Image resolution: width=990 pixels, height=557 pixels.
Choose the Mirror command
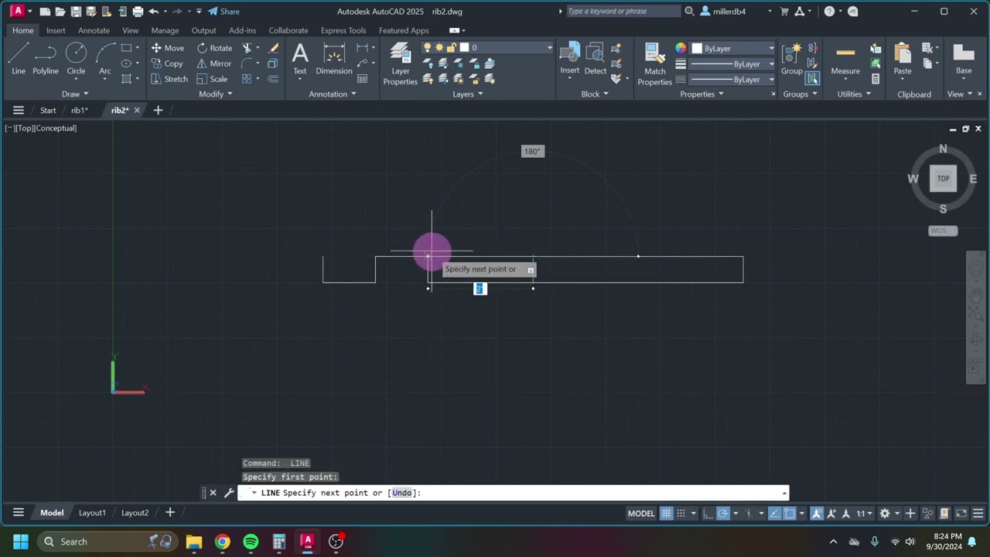(214, 63)
